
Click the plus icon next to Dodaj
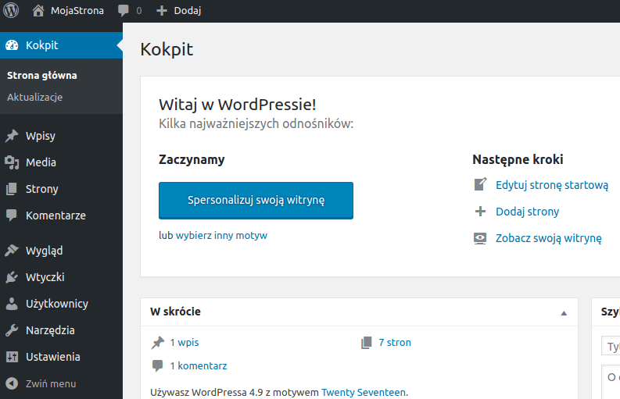pos(162,11)
